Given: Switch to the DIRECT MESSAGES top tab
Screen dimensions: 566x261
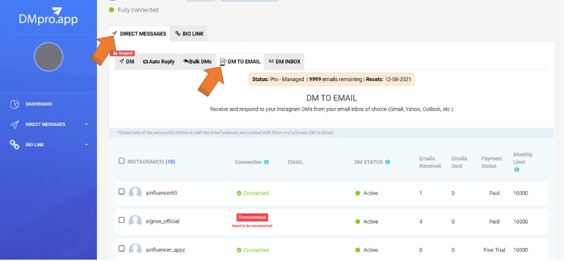Looking at the screenshot, I should pos(139,33).
